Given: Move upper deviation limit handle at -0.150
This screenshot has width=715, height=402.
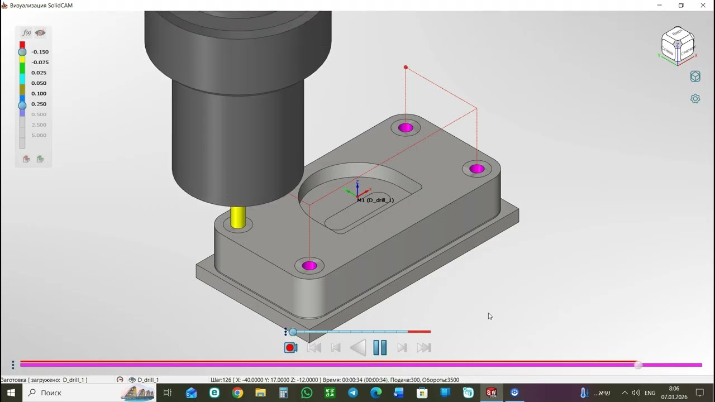Looking at the screenshot, I should (22, 52).
